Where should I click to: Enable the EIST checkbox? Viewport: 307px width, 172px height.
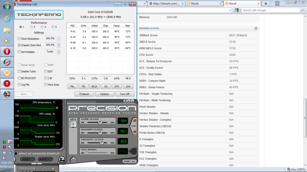[46, 71]
